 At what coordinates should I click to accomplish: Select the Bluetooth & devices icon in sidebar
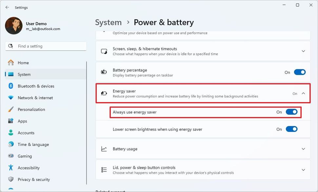[x=10, y=86]
